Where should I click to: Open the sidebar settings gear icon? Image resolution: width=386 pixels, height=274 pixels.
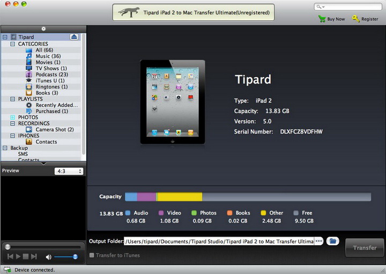point(43,29)
